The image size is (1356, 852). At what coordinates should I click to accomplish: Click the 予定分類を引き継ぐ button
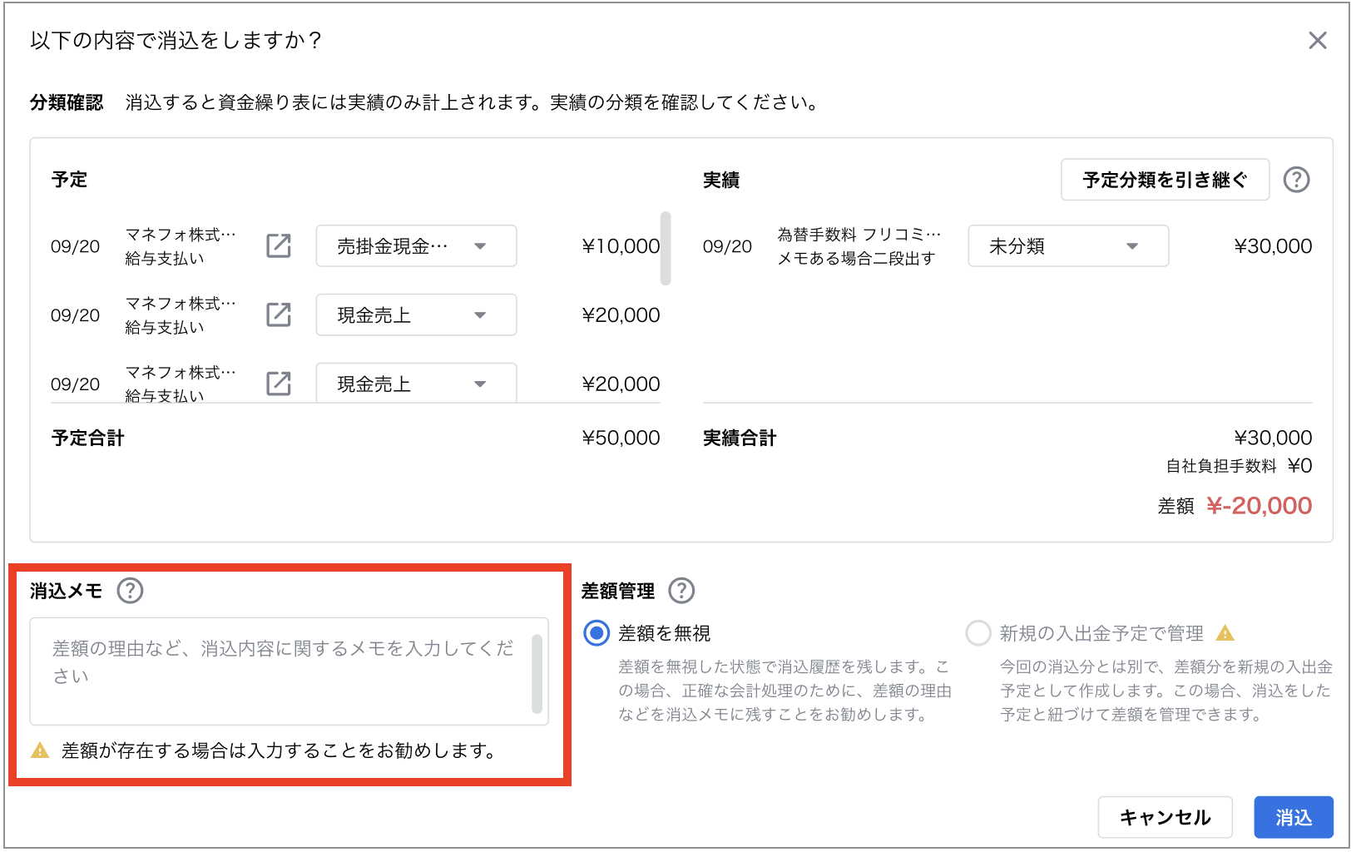(x=1165, y=180)
